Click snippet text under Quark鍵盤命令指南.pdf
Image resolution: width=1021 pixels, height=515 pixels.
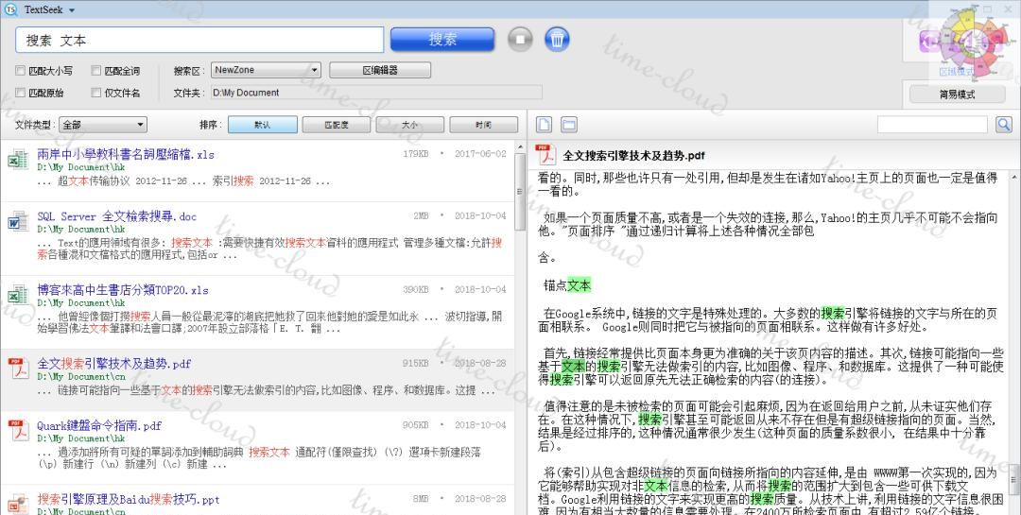click(259, 457)
